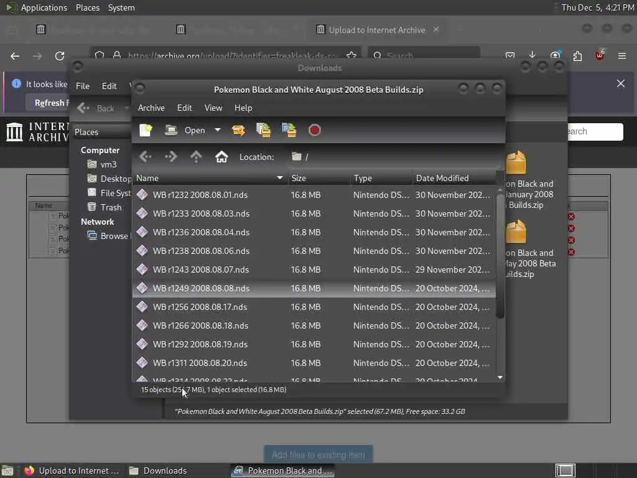This screenshot has width=637, height=478.
Task: Click the Add folder to archive icon
Action: pos(289,131)
